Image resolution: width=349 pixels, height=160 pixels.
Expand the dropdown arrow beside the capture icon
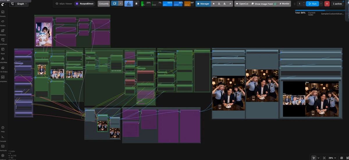(x=120, y=3)
